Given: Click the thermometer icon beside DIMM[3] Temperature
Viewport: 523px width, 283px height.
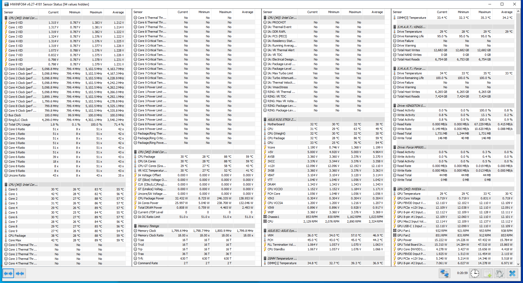Looking at the screenshot, I should [x=395, y=18].
